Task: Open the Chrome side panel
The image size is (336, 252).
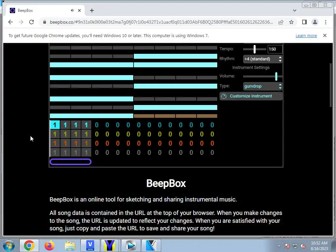Action: (304, 22)
